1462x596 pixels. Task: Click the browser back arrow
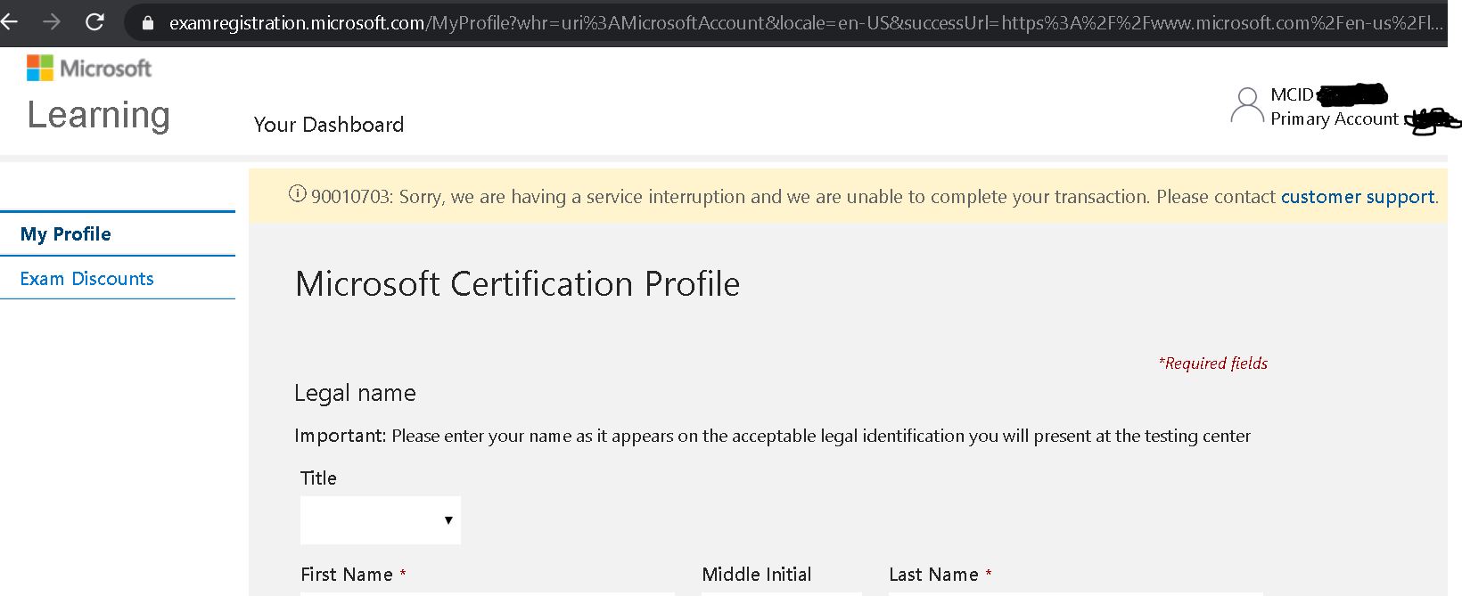click(8, 21)
